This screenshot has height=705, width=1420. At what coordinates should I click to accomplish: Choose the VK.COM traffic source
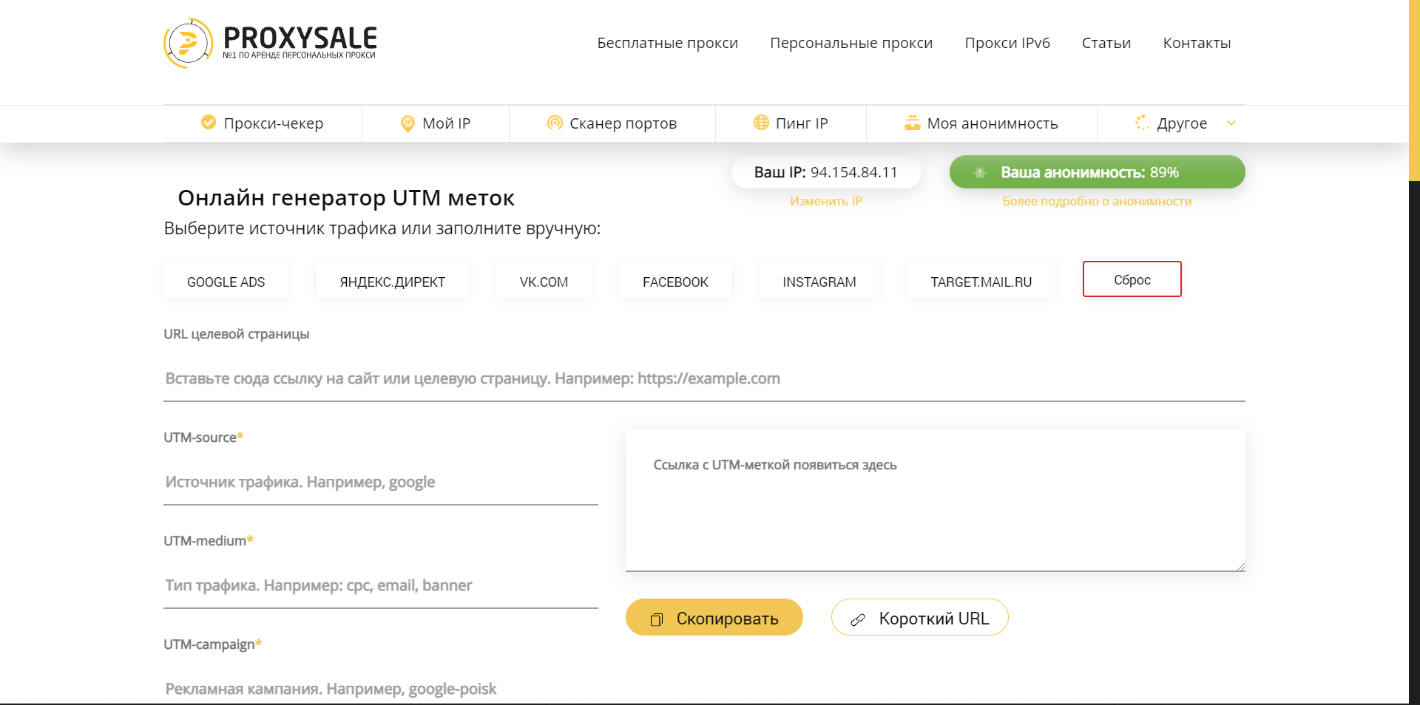click(544, 280)
